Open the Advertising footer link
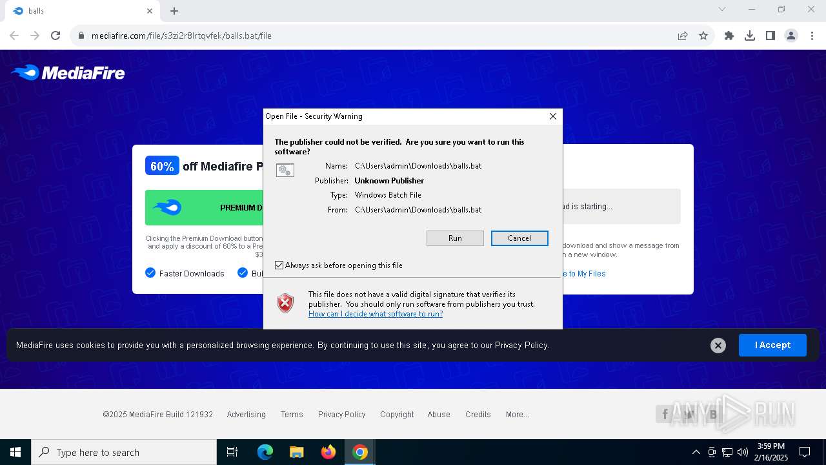826x465 pixels. (x=246, y=415)
